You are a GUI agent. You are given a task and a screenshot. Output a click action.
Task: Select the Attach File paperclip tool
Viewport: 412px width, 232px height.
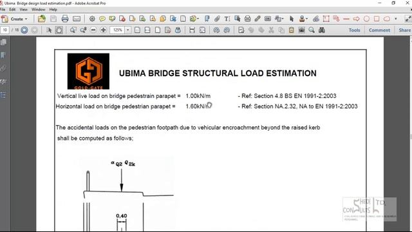point(217,19)
